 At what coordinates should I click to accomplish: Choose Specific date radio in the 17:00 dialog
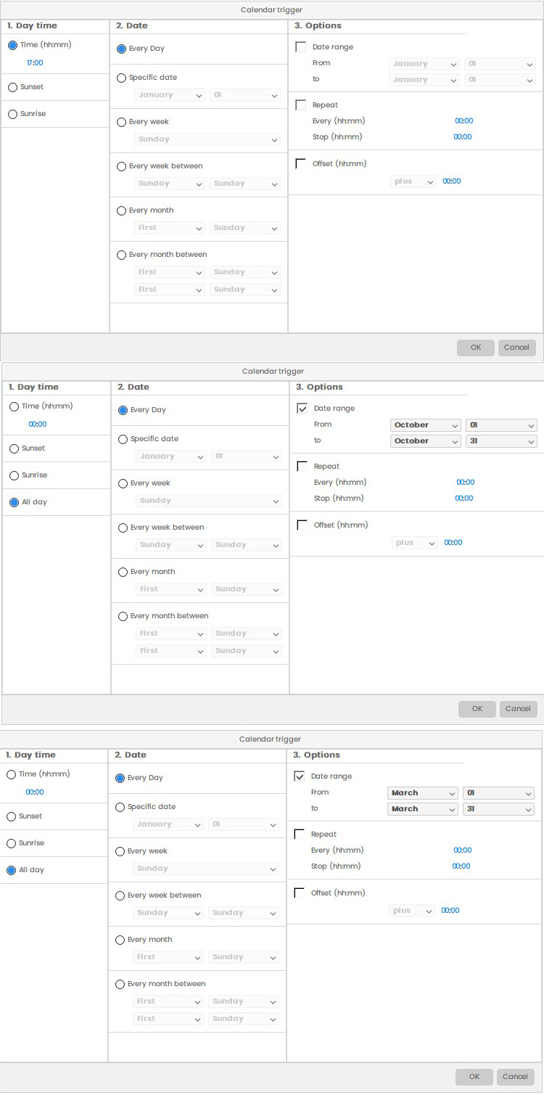121,78
